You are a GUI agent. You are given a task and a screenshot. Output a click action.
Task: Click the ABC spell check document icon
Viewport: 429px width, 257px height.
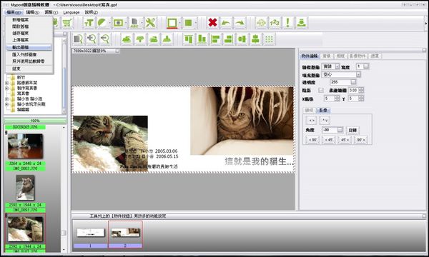pos(134,23)
